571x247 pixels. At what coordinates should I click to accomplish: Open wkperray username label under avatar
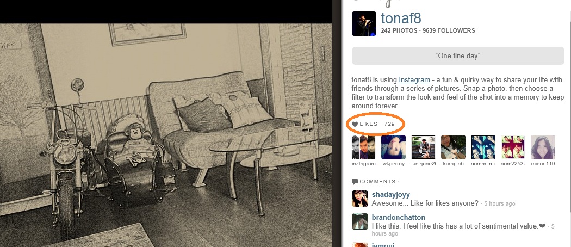point(393,164)
